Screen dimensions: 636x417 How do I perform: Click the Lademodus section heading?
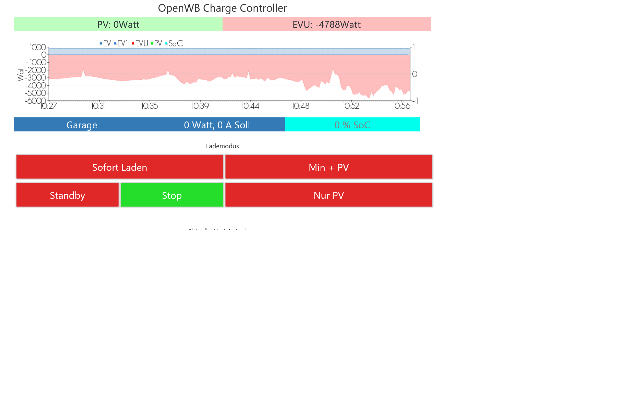(222, 146)
